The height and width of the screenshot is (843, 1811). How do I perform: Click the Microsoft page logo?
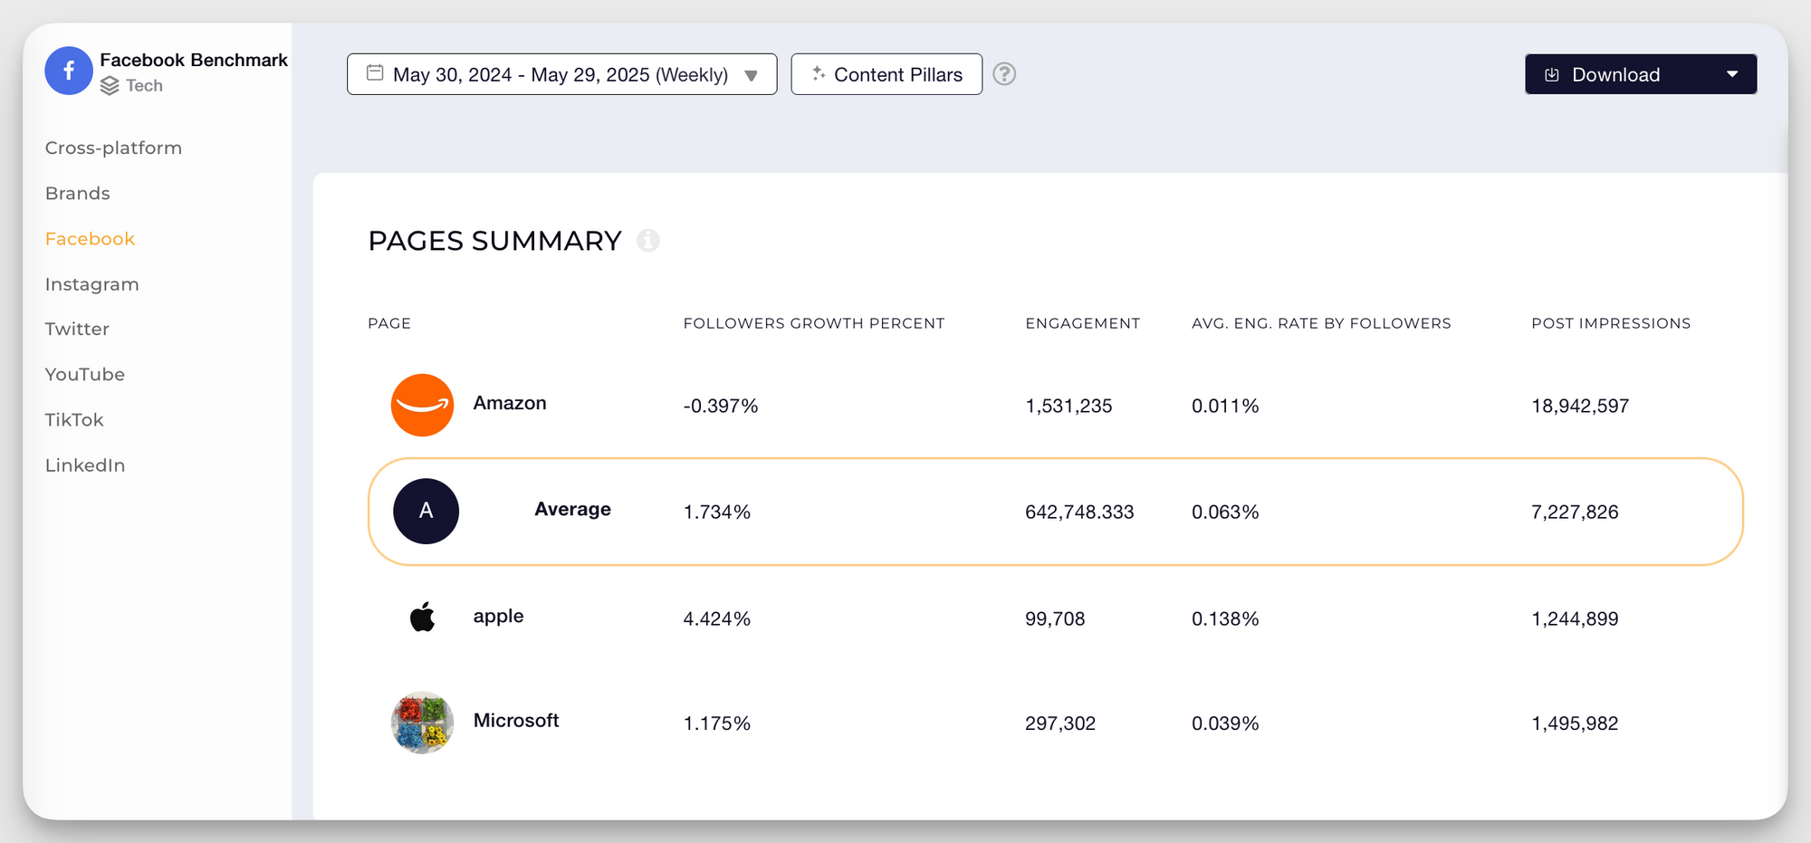tap(422, 723)
